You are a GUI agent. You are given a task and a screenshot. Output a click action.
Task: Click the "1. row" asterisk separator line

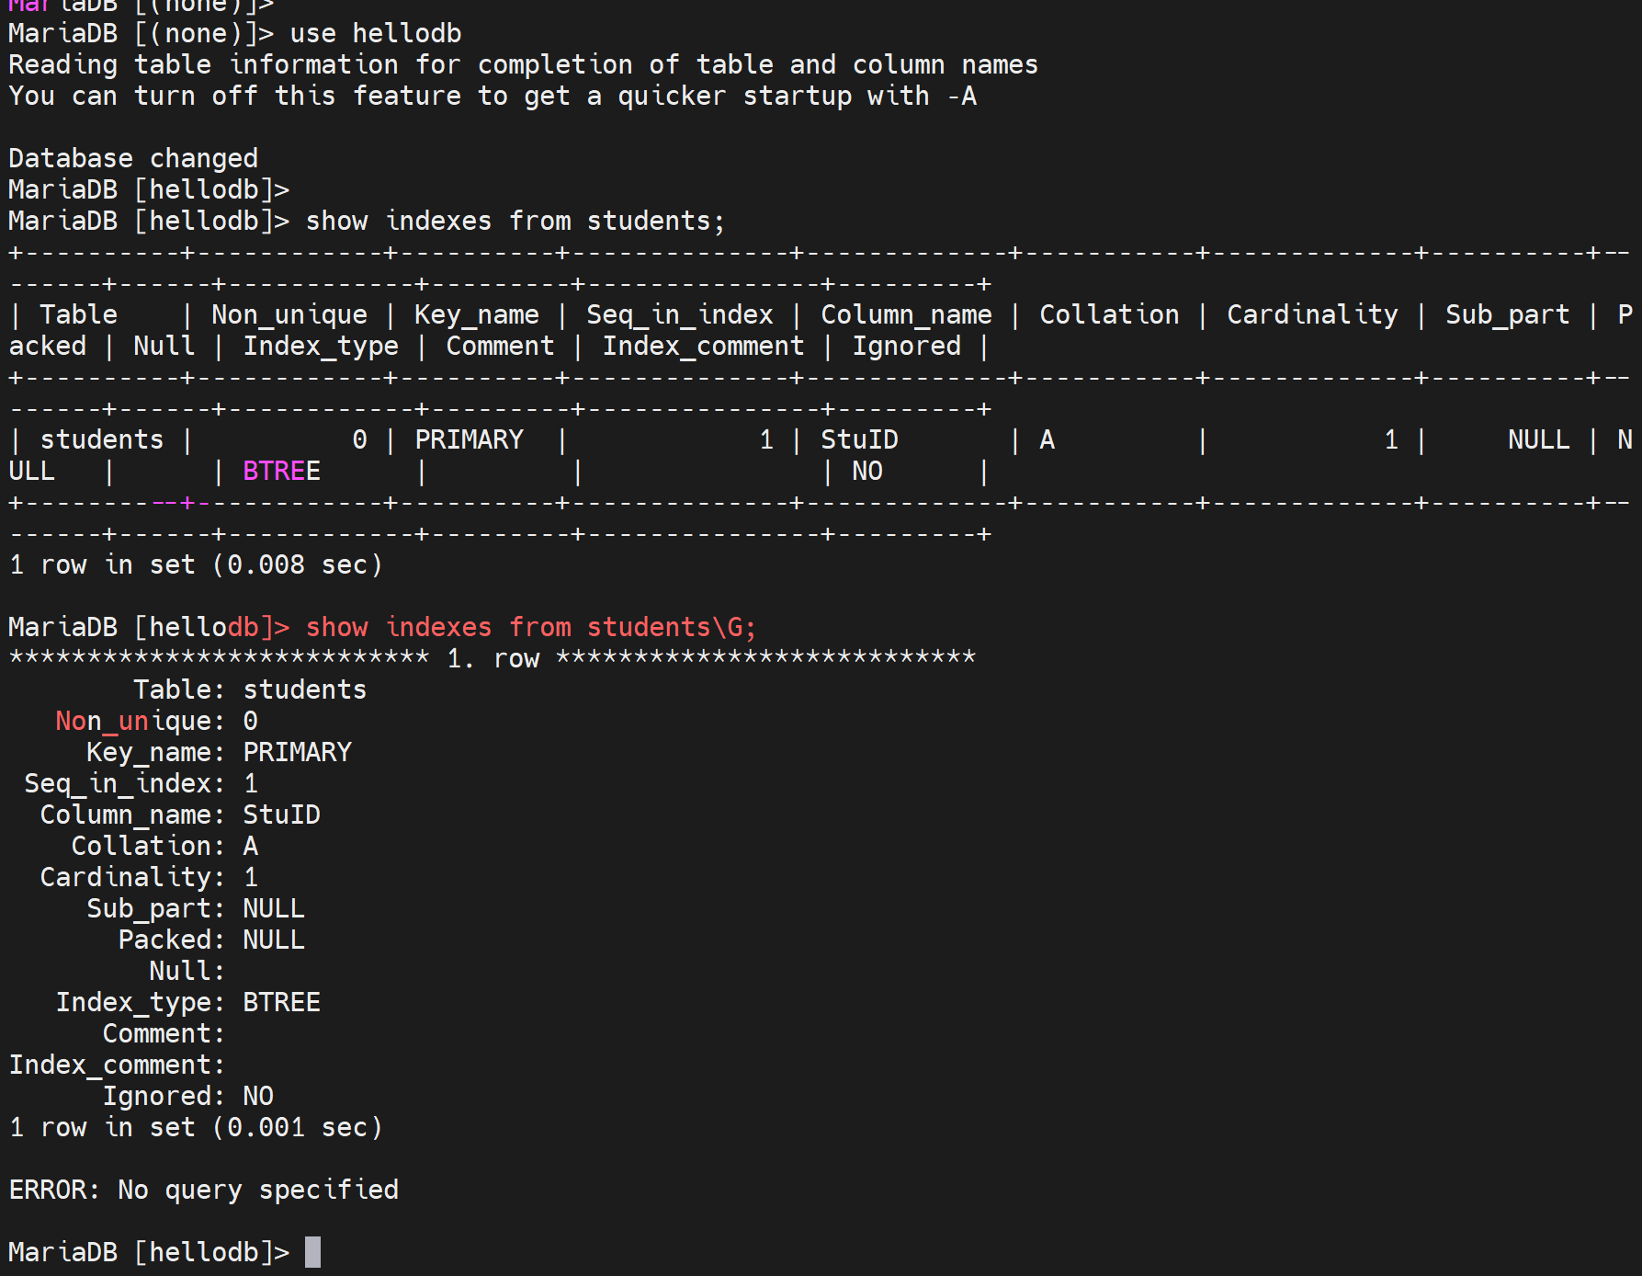click(492, 659)
